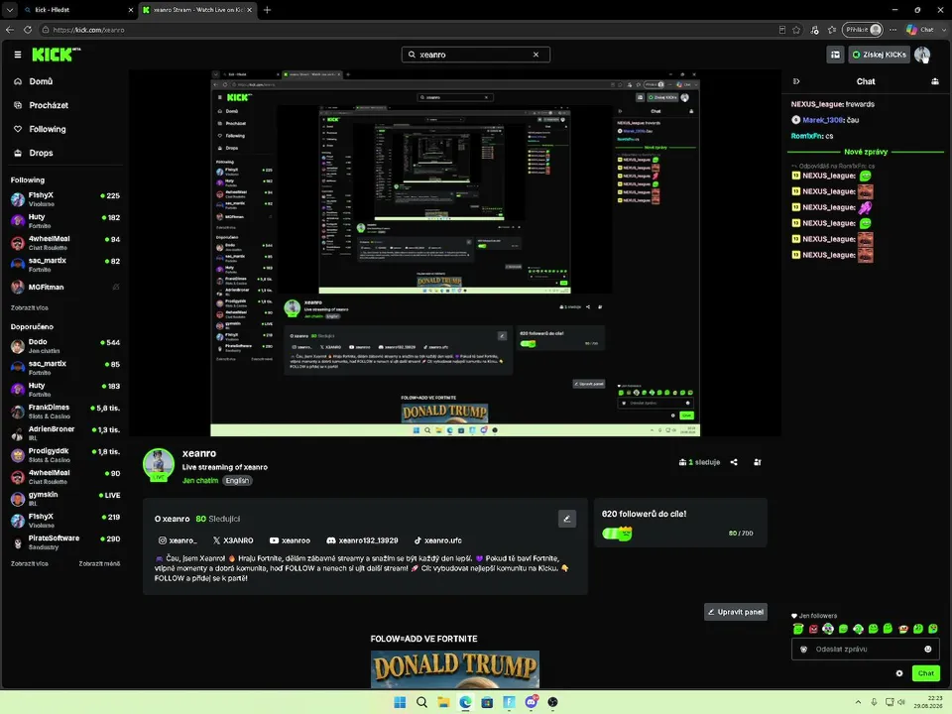Open the xeanro_ Instagram link
Screen dimensions: 952x714
178,540
